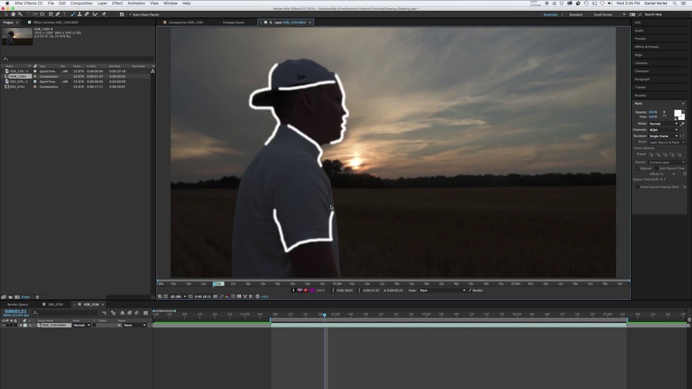Toggle the Render checkbox near View Paint
692x389 pixels.
tap(470, 290)
